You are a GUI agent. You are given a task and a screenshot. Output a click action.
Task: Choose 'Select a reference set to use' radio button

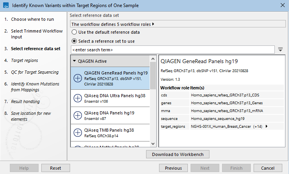pyautogui.click(x=74, y=41)
